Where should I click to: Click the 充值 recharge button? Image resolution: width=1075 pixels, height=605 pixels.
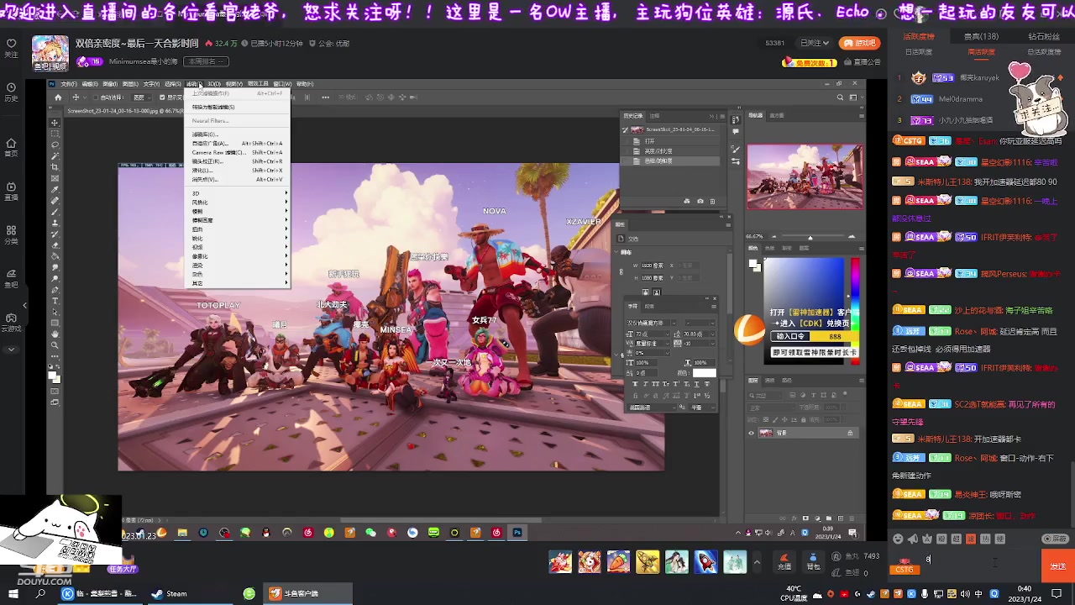[784, 561]
